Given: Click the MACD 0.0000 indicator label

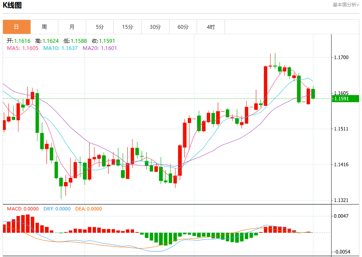Looking at the screenshot, I should click(23, 209).
